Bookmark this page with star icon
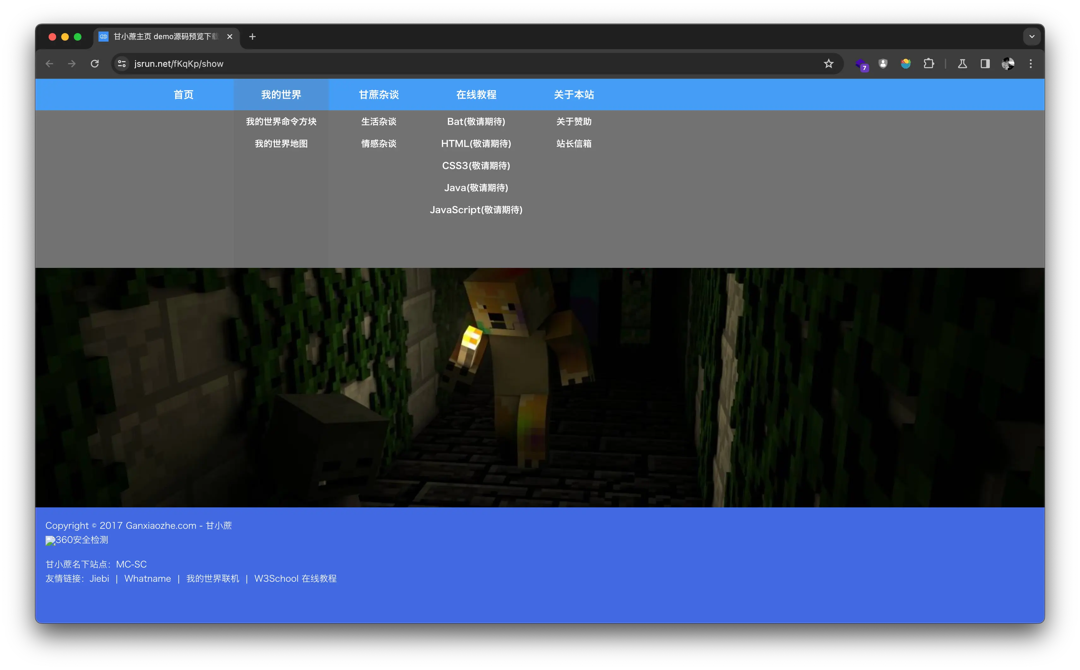This screenshot has width=1080, height=670. click(x=828, y=64)
